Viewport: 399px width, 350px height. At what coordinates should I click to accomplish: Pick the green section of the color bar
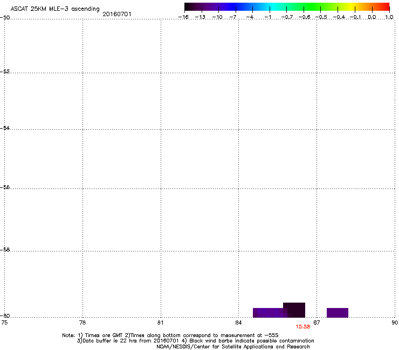(x=312, y=6)
